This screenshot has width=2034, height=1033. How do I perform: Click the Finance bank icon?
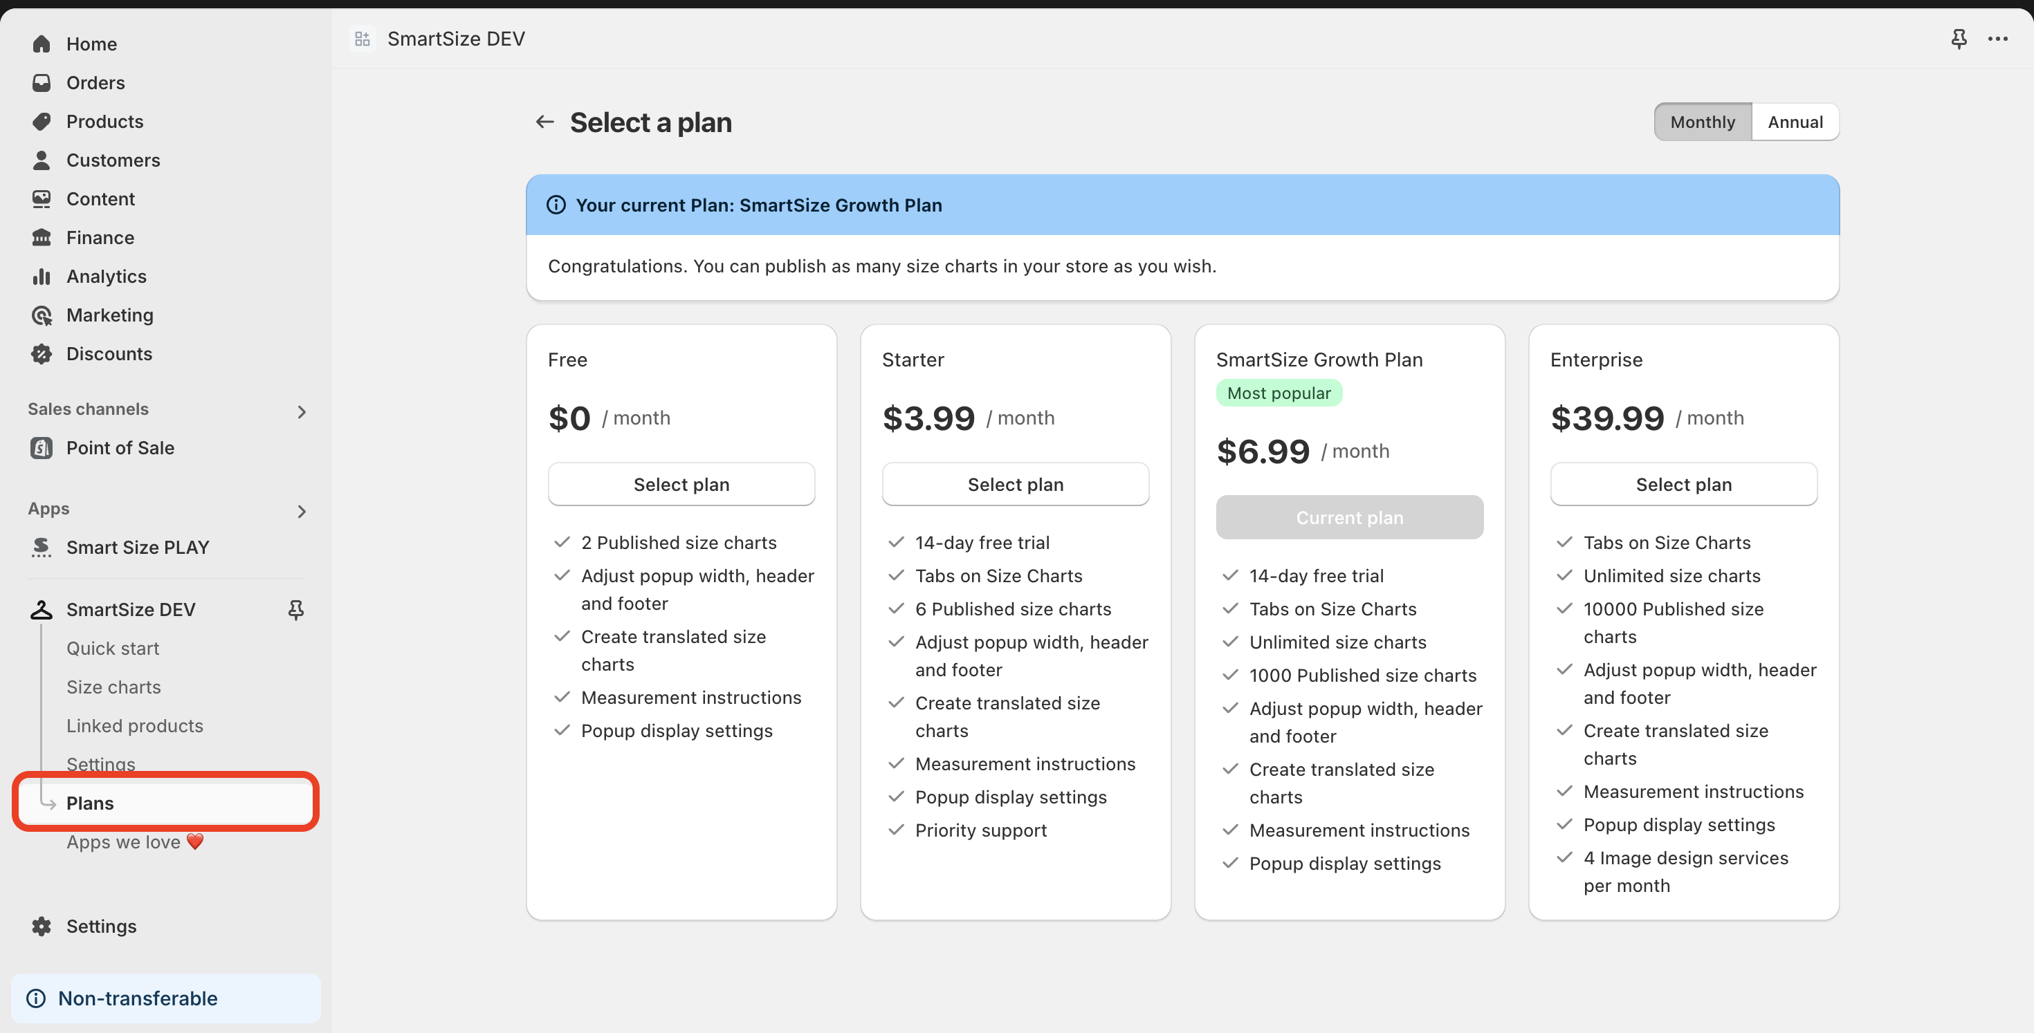tap(41, 238)
